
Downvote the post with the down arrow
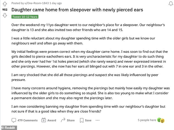[5, 15]
